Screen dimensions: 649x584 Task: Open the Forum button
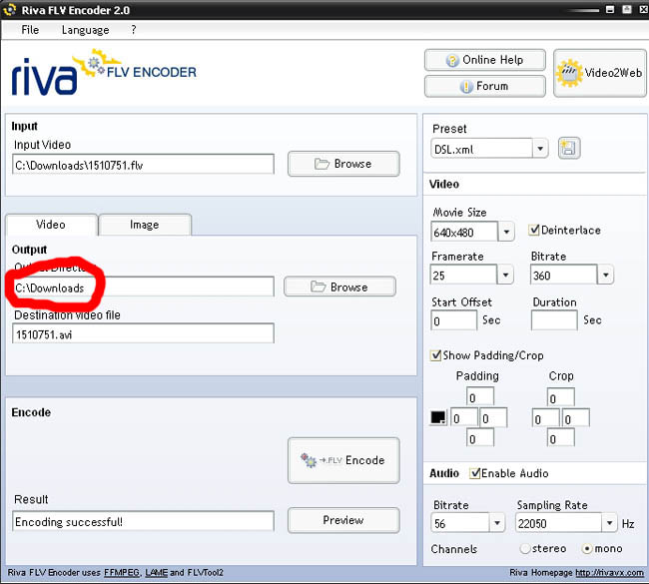point(484,86)
